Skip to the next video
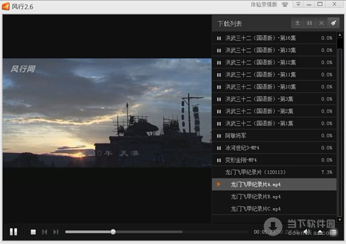This screenshot has height=244, width=346. click(56, 232)
